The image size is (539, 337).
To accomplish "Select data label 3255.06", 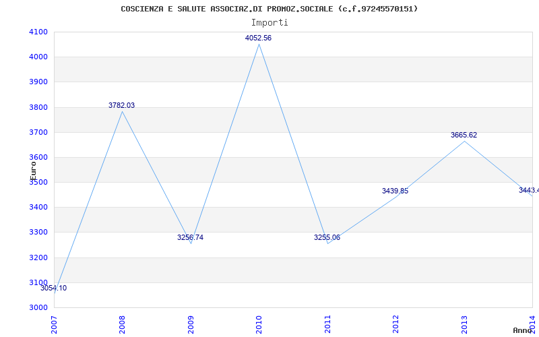I will coord(327,237).
